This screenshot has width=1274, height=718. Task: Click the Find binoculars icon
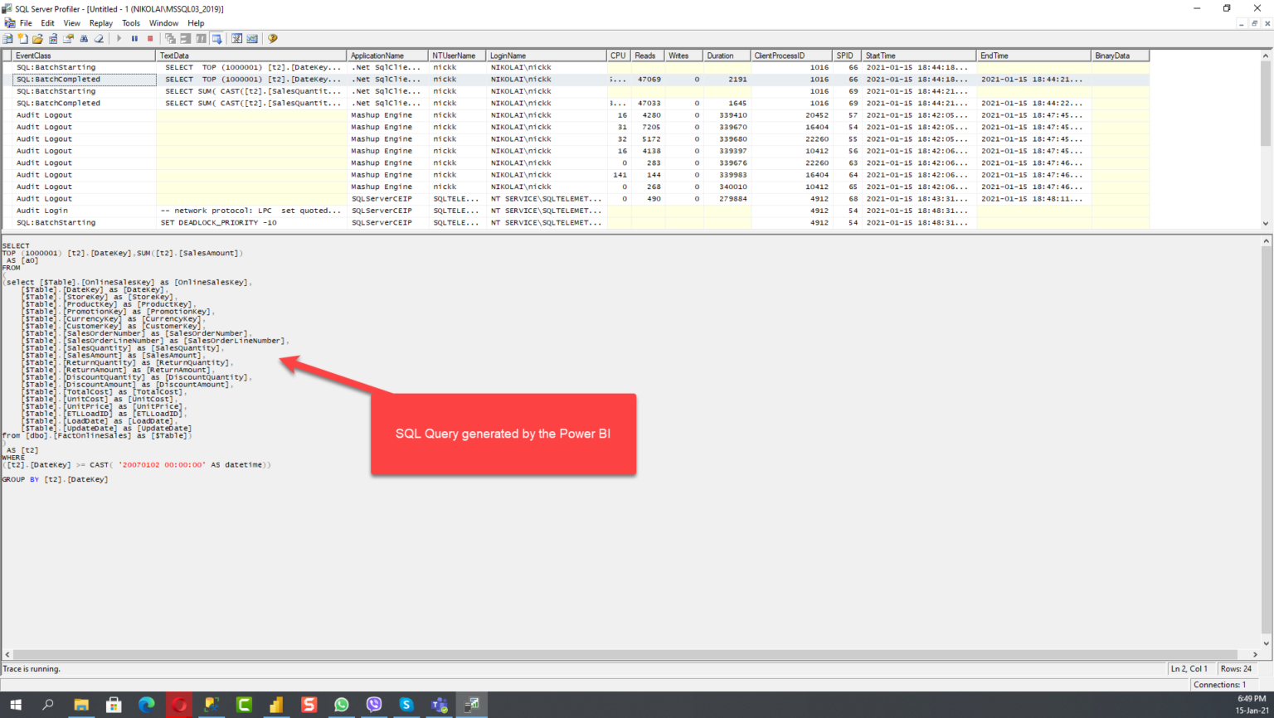pos(84,39)
